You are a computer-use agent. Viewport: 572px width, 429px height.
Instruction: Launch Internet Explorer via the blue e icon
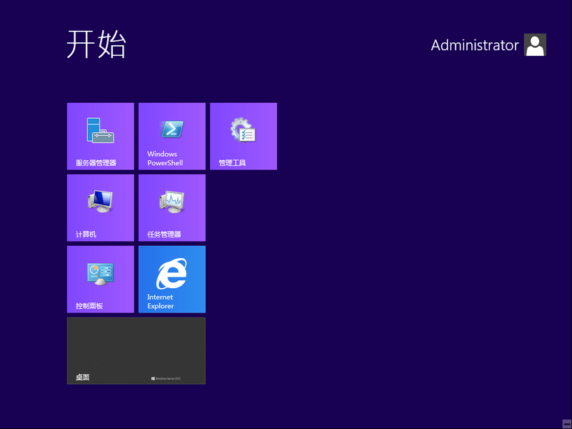click(x=172, y=274)
